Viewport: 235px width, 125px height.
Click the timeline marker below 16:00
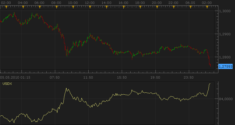point(124,7)
